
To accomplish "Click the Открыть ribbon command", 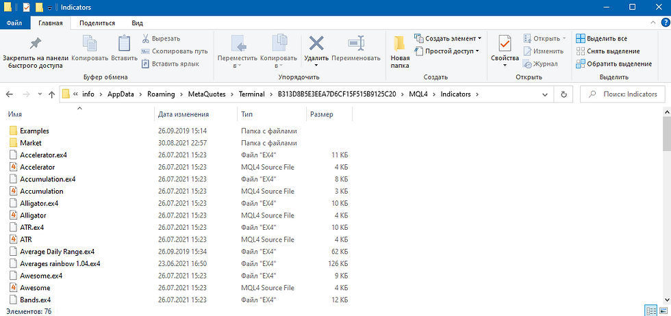I will (544, 38).
